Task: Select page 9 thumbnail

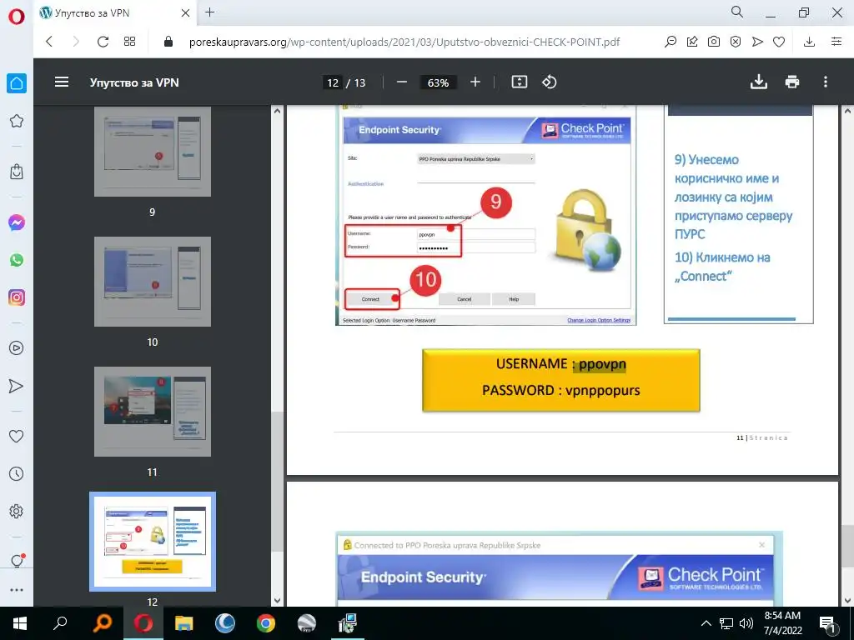Action: click(153, 152)
